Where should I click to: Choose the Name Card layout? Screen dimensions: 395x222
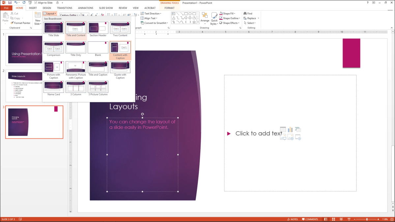pyautogui.click(x=54, y=88)
